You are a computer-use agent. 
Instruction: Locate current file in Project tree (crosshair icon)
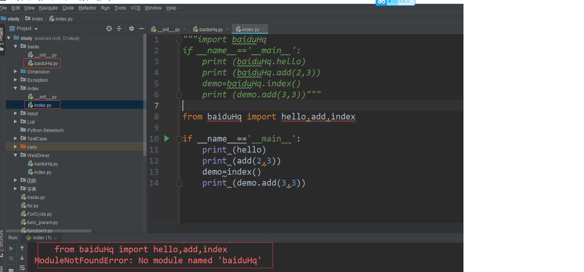point(109,29)
